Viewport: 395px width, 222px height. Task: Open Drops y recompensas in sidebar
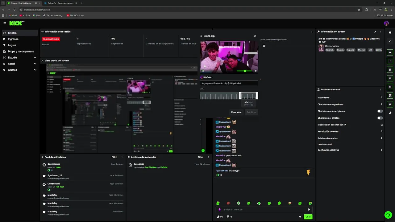[20, 51]
